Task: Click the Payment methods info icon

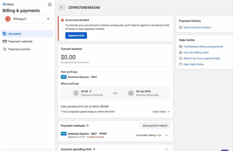Action: pos(88,126)
